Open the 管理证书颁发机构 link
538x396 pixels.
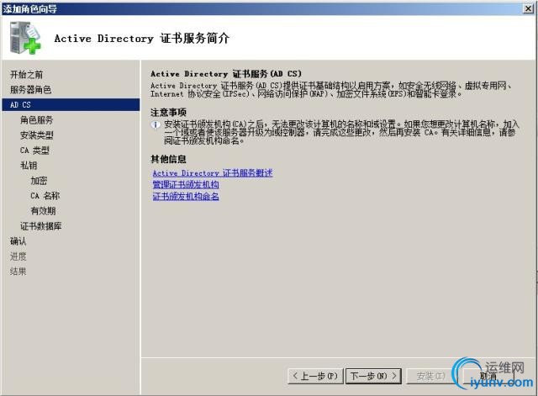click(186, 185)
